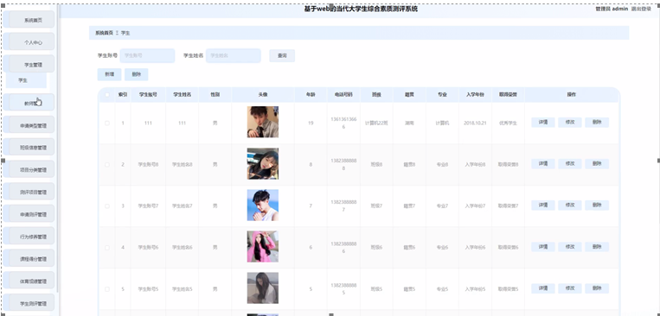
Task: Click 修改 for 学生账号6 row
Action: (570, 247)
